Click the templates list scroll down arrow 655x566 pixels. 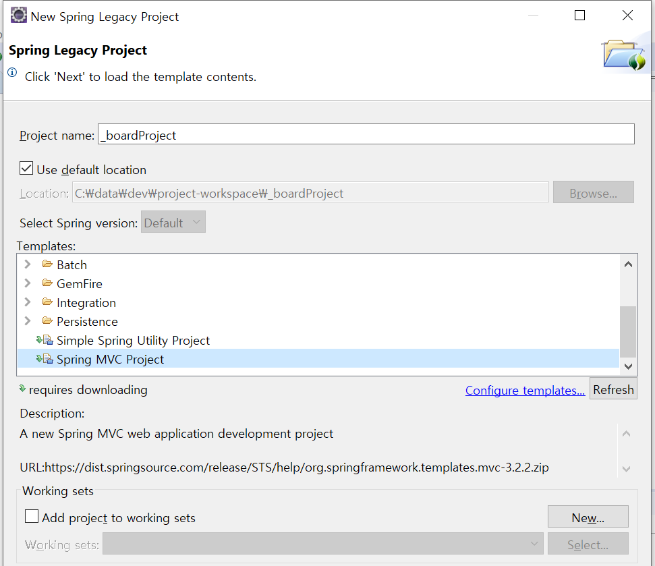(x=628, y=366)
